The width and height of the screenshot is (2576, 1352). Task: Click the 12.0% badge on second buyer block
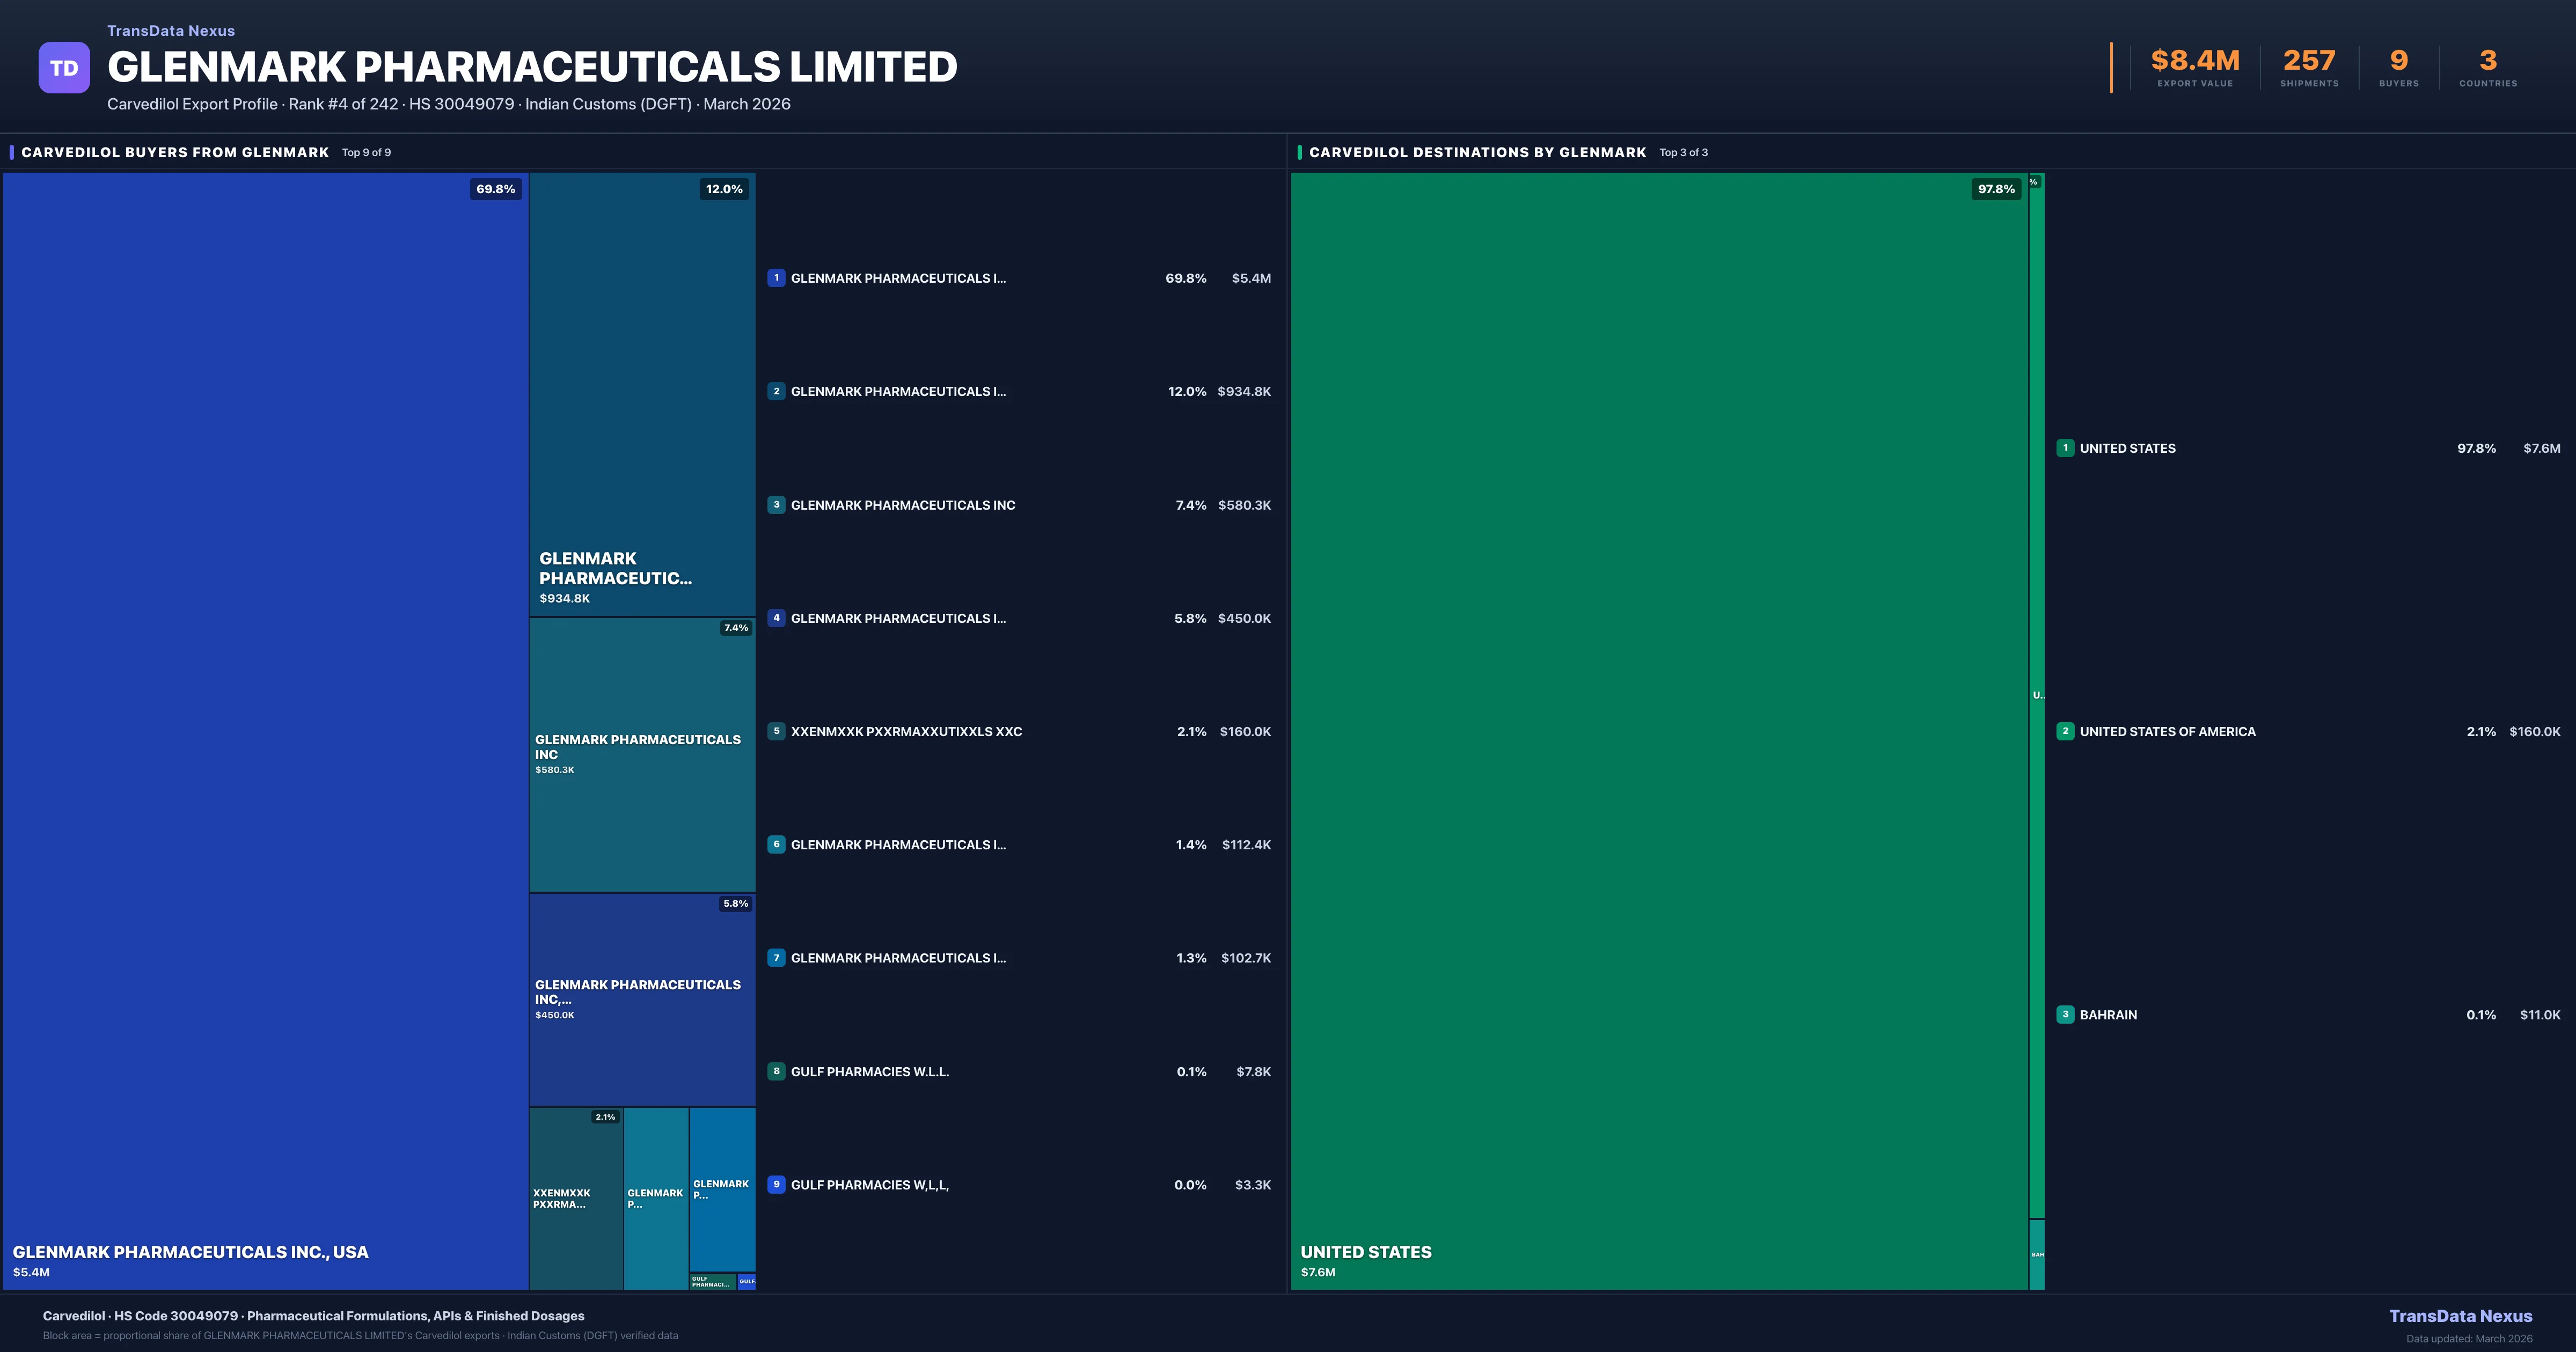coord(723,188)
